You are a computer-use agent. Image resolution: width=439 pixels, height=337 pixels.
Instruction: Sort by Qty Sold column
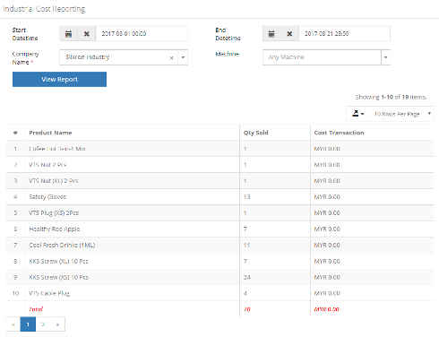pyautogui.click(x=255, y=133)
